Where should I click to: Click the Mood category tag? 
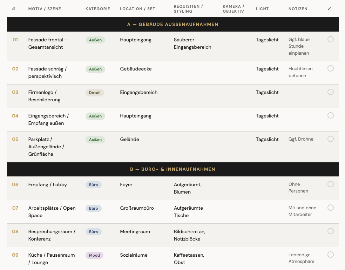[94, 255]
